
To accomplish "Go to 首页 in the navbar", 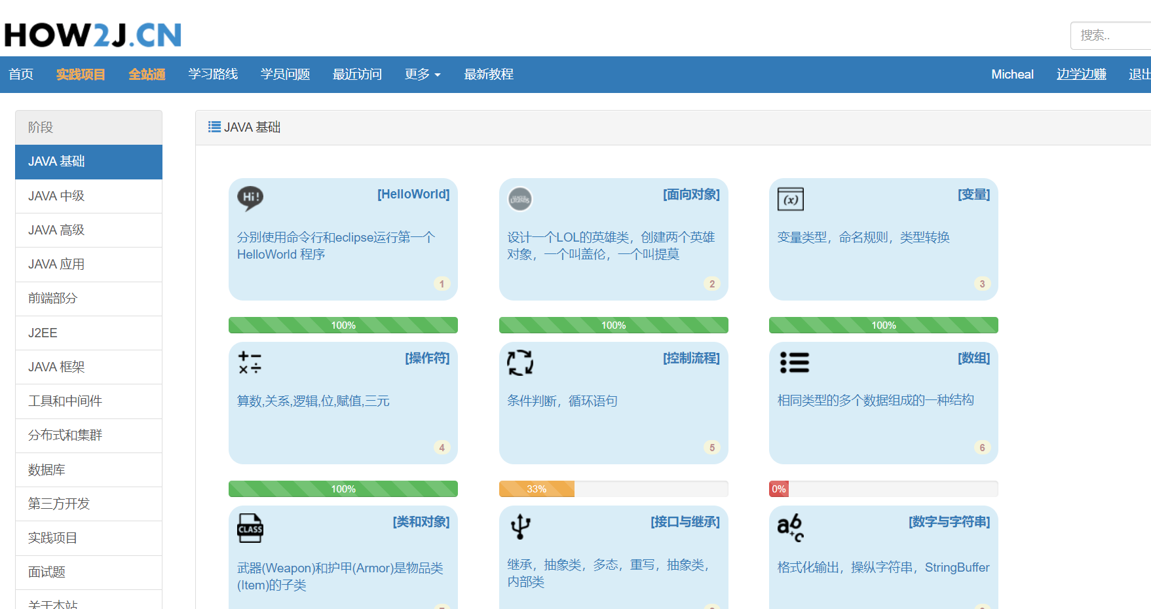I will 21,75.
